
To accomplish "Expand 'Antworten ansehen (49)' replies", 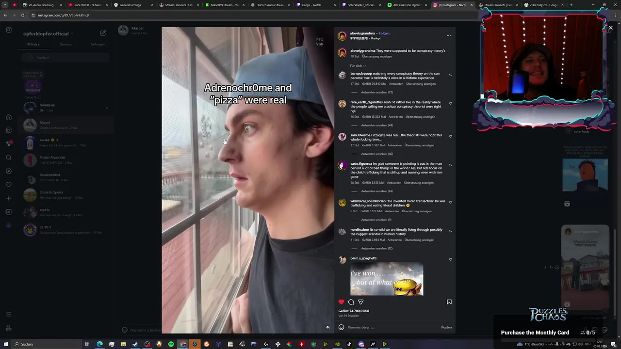I will point(377,125).
